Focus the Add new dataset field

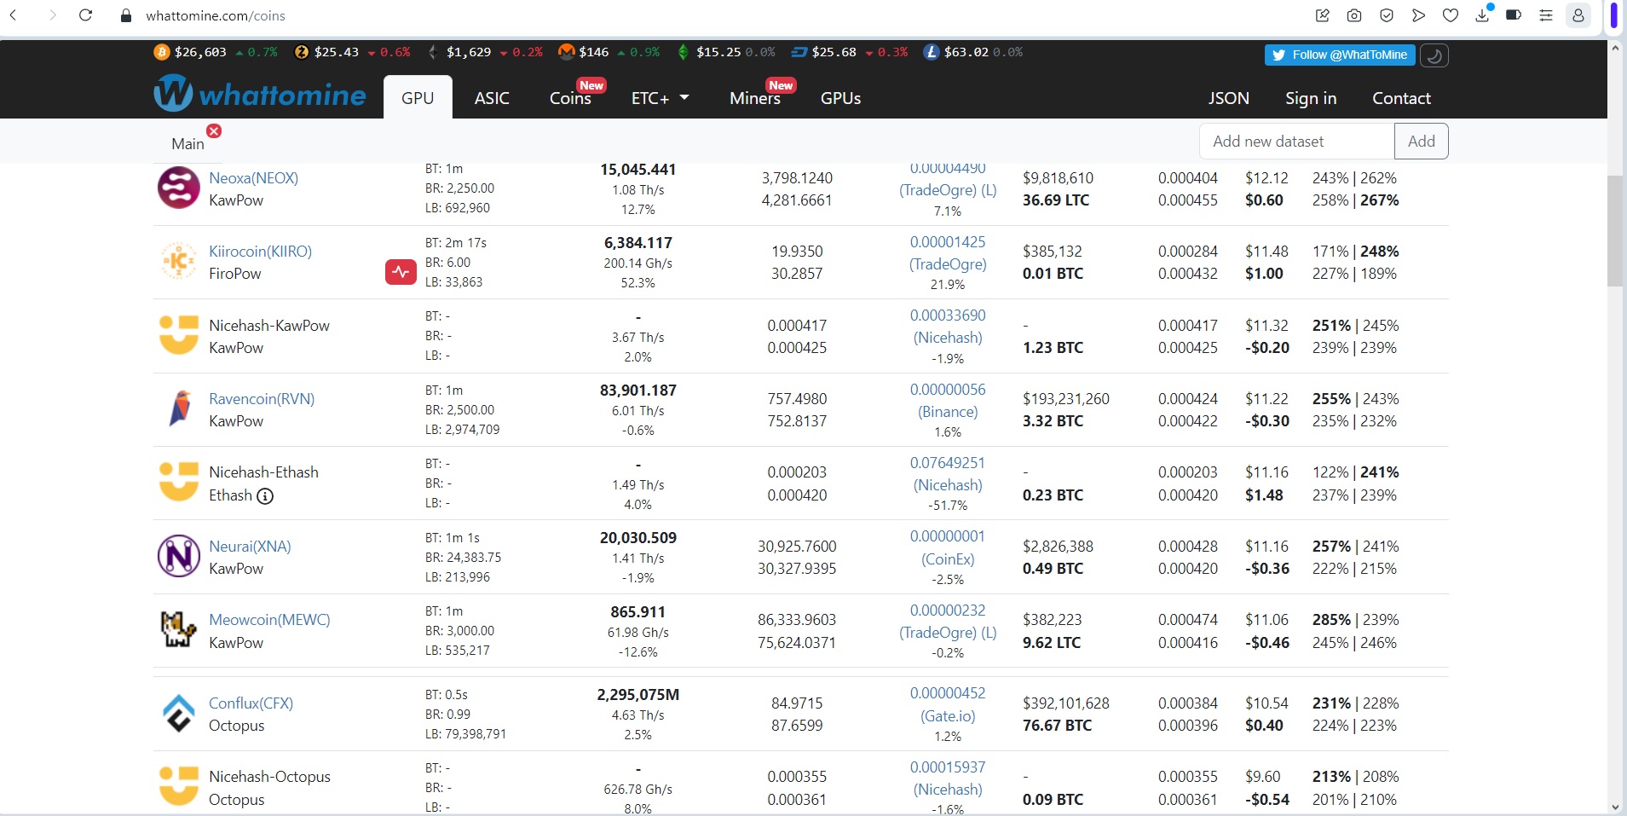(1297, 142)
